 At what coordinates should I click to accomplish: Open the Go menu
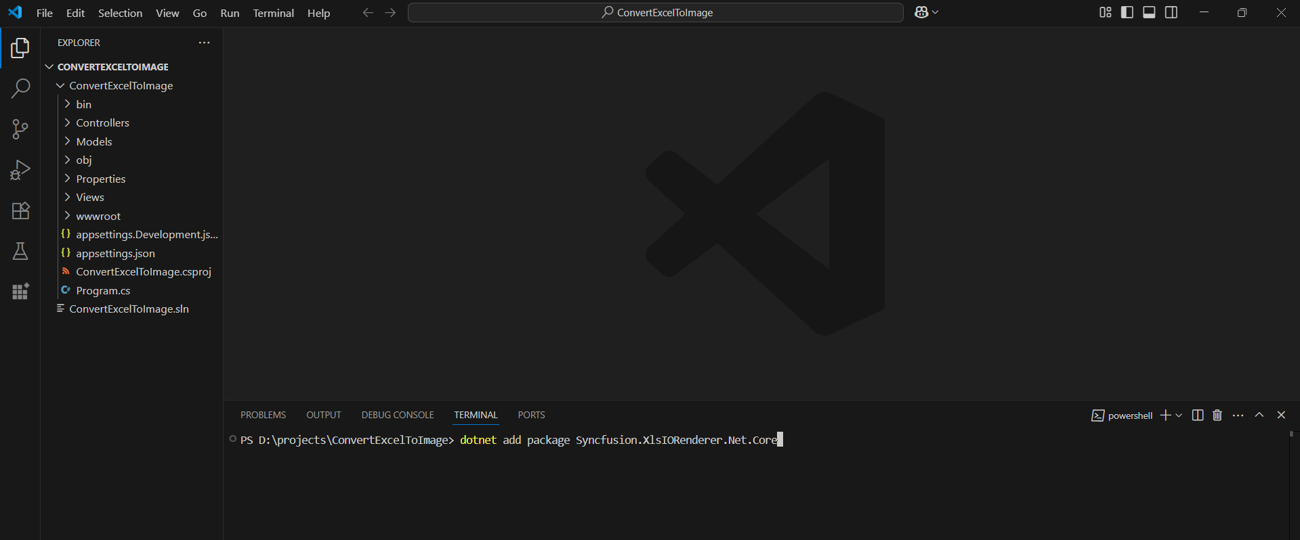pos(200,13)
